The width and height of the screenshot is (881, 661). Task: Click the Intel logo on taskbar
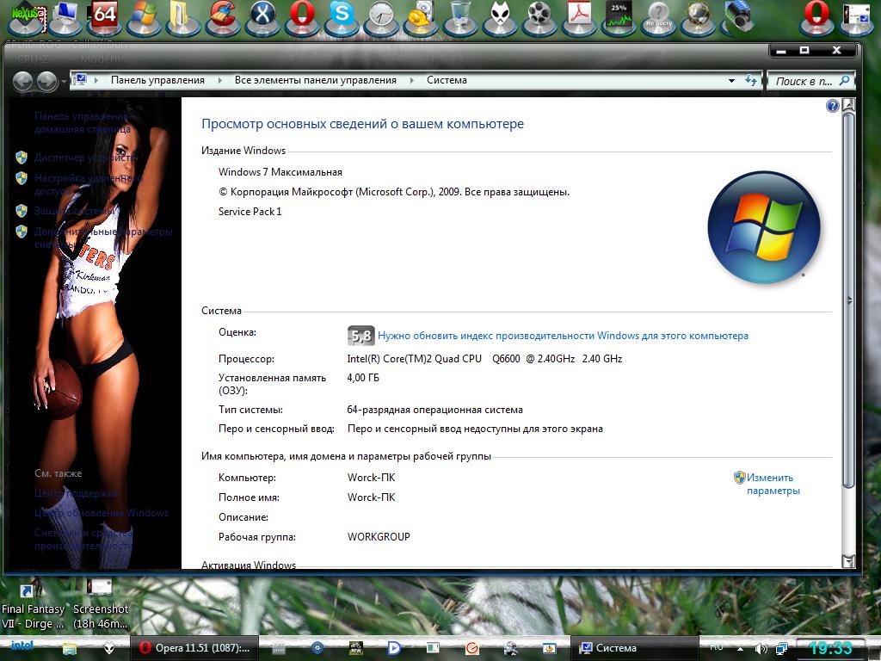[x=22, y=646]
